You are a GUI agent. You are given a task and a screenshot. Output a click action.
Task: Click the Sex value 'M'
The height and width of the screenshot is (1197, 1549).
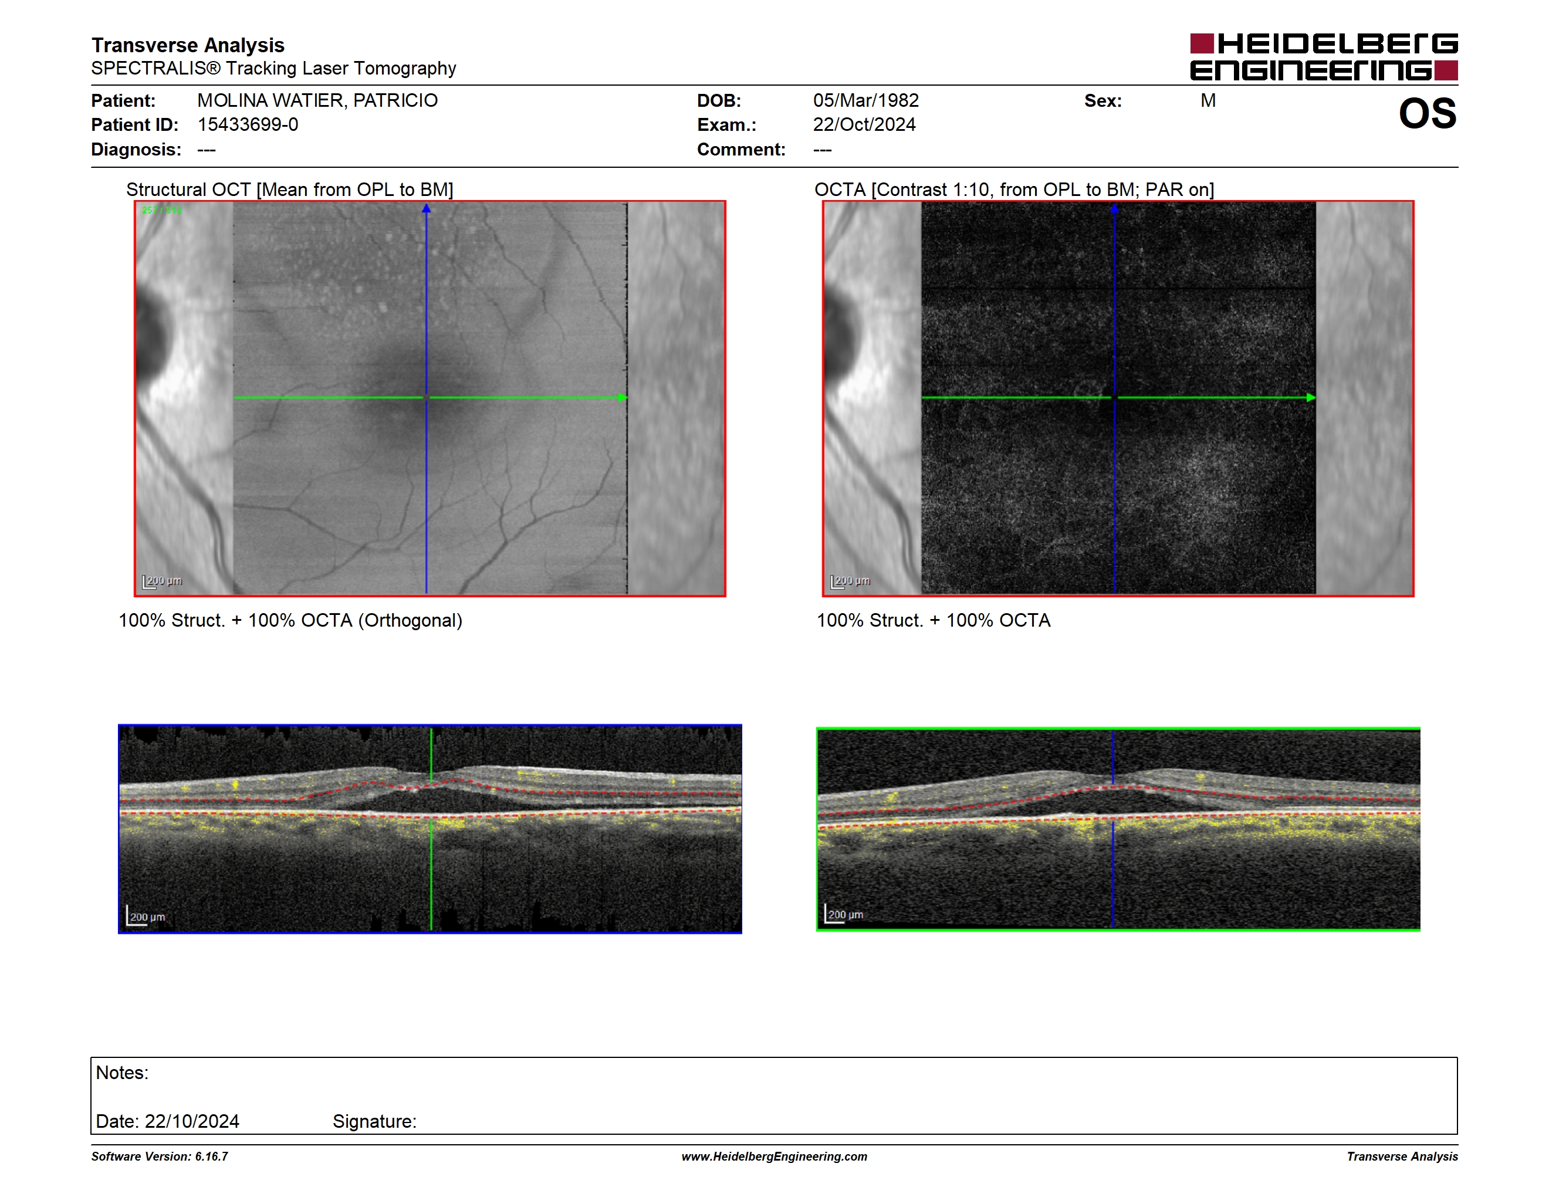pos(1209,101)
